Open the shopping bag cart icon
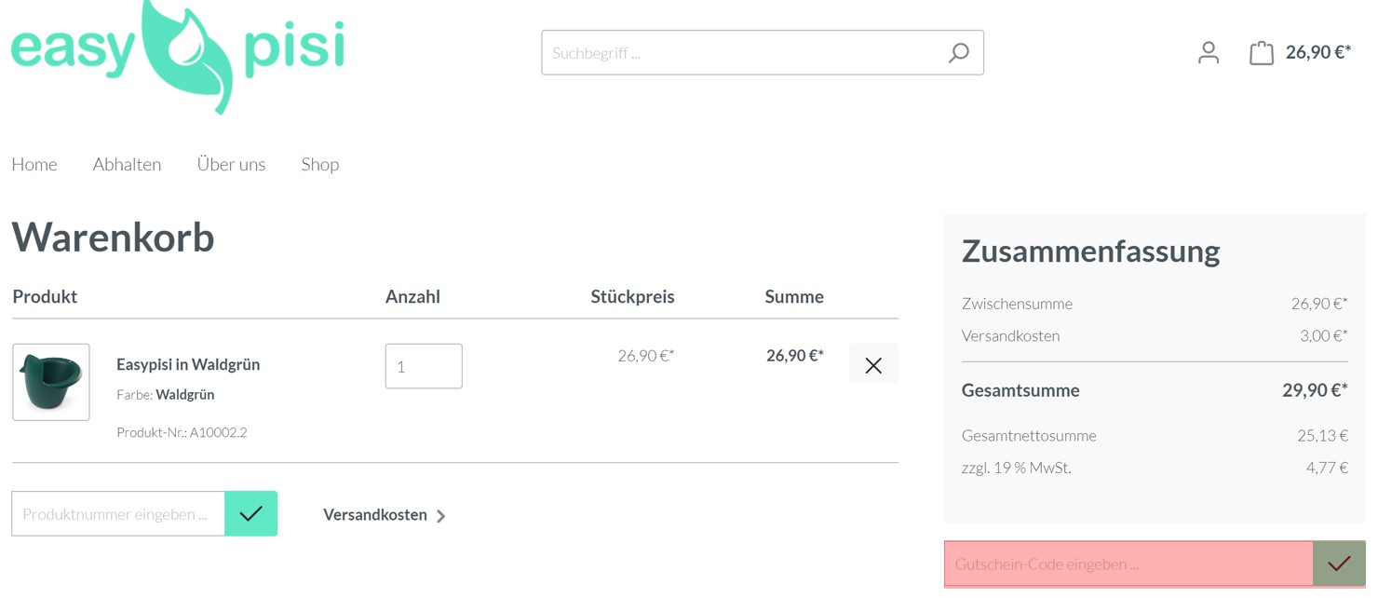The image size is (1378, 598). click(1262, 53)
